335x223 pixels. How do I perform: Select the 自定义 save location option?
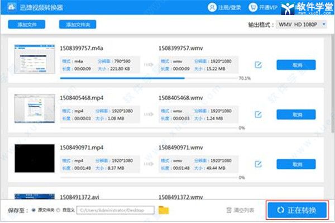(x=58, y=210)
